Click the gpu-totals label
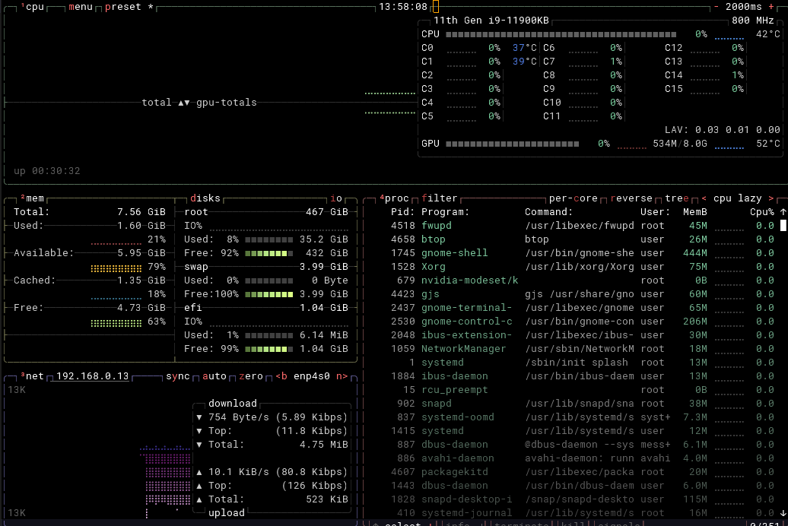Screen dimensions: 788x526 [x=227, y=103]
